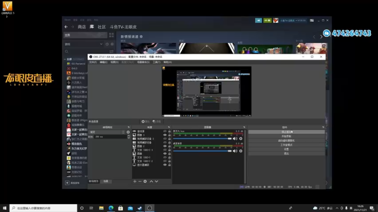Adjust transition duration stepper arrows
The image size is (378, 212).
[129, 137]
